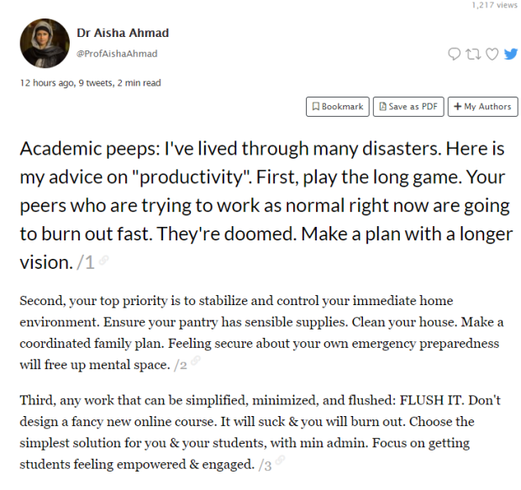Click the /1 tweet number marker
521x490 pixels.
click(86, 262)
